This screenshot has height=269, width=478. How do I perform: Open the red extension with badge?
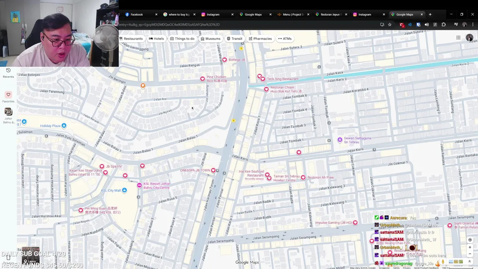402,25
